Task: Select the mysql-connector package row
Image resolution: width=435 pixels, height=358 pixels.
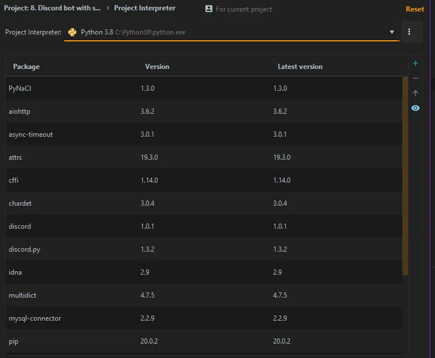Action: pos(204,318)
